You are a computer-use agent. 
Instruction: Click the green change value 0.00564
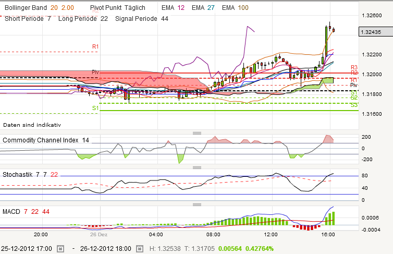pyautogui.click(x=230, y=249)
